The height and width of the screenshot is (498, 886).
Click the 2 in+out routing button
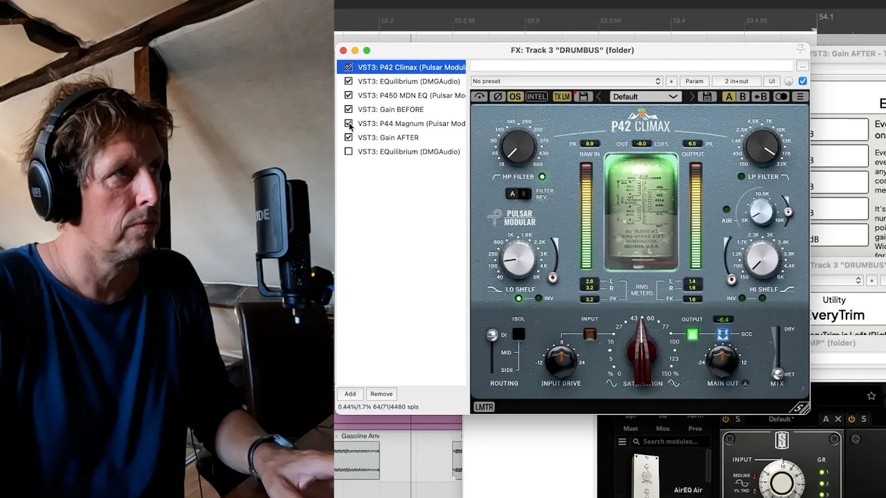coord(736,81)
